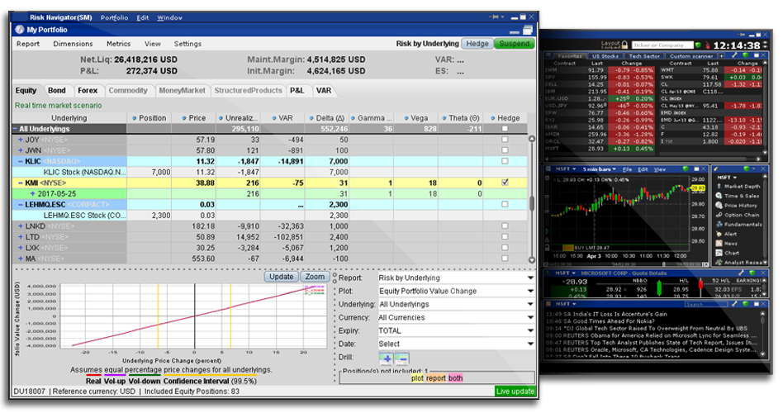783x413 pixels.
Task: Open Option Chain tool
Action: 737,215
